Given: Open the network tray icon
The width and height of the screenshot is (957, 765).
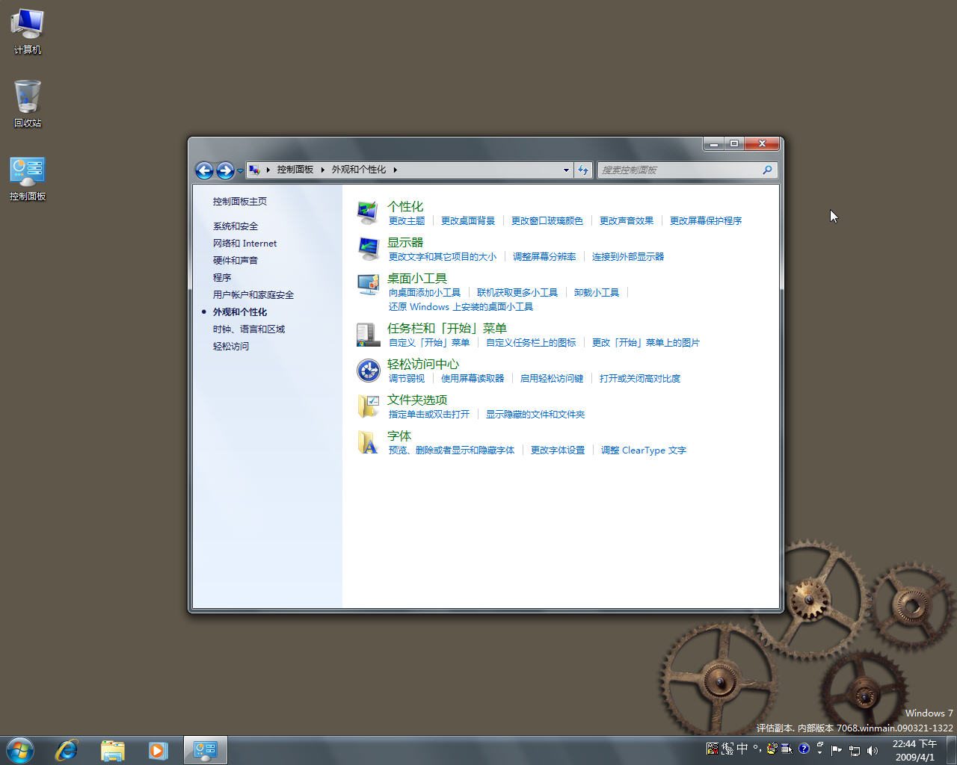Looking at the screenshot, I should [x=855, y=750].
